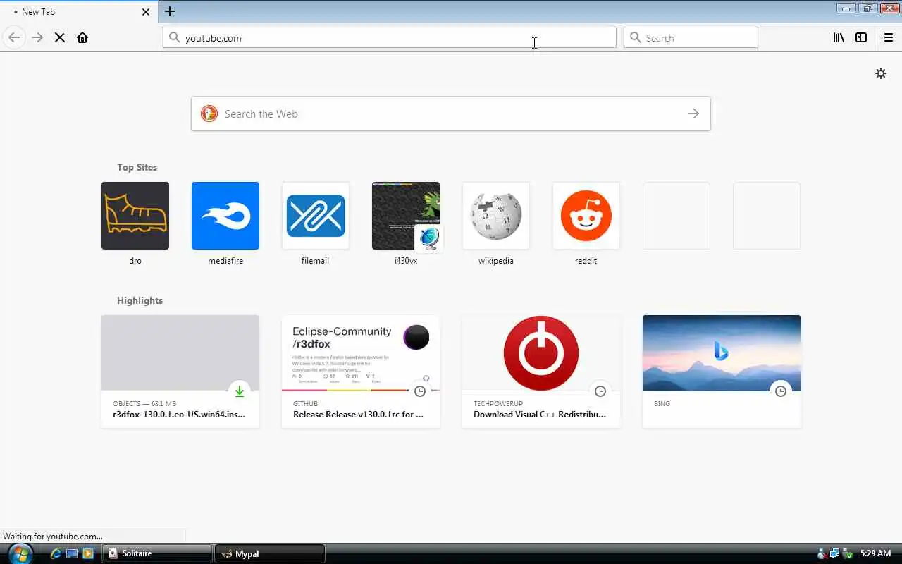This screenshot has width=902, height=564.
Task: Click the network tray icon
Action: coord(834,553)
